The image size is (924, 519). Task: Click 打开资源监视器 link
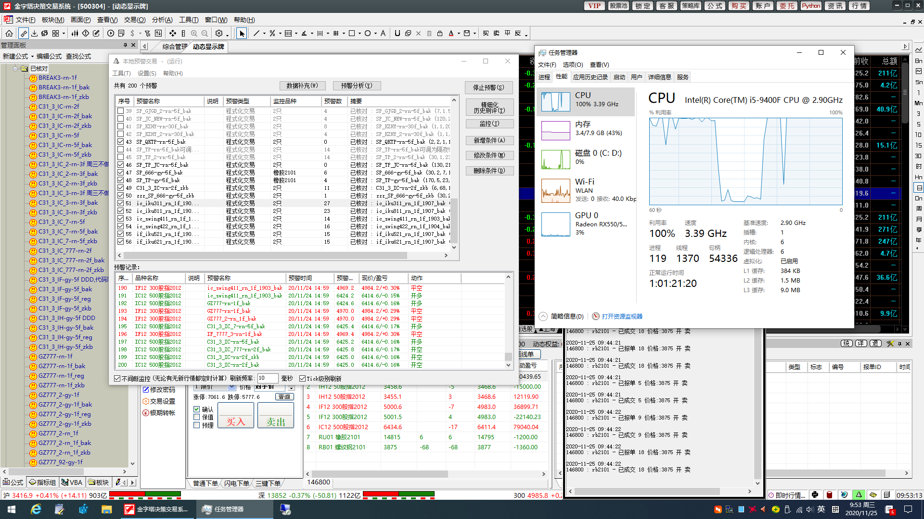tap(622, 316)
